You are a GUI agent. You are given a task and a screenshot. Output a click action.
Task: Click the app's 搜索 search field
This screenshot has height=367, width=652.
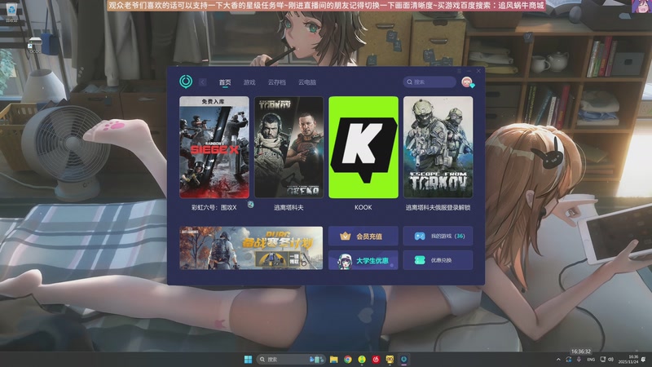430,82
